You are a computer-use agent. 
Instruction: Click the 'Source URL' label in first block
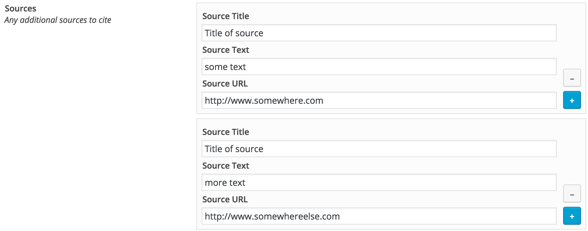[225, 84]
